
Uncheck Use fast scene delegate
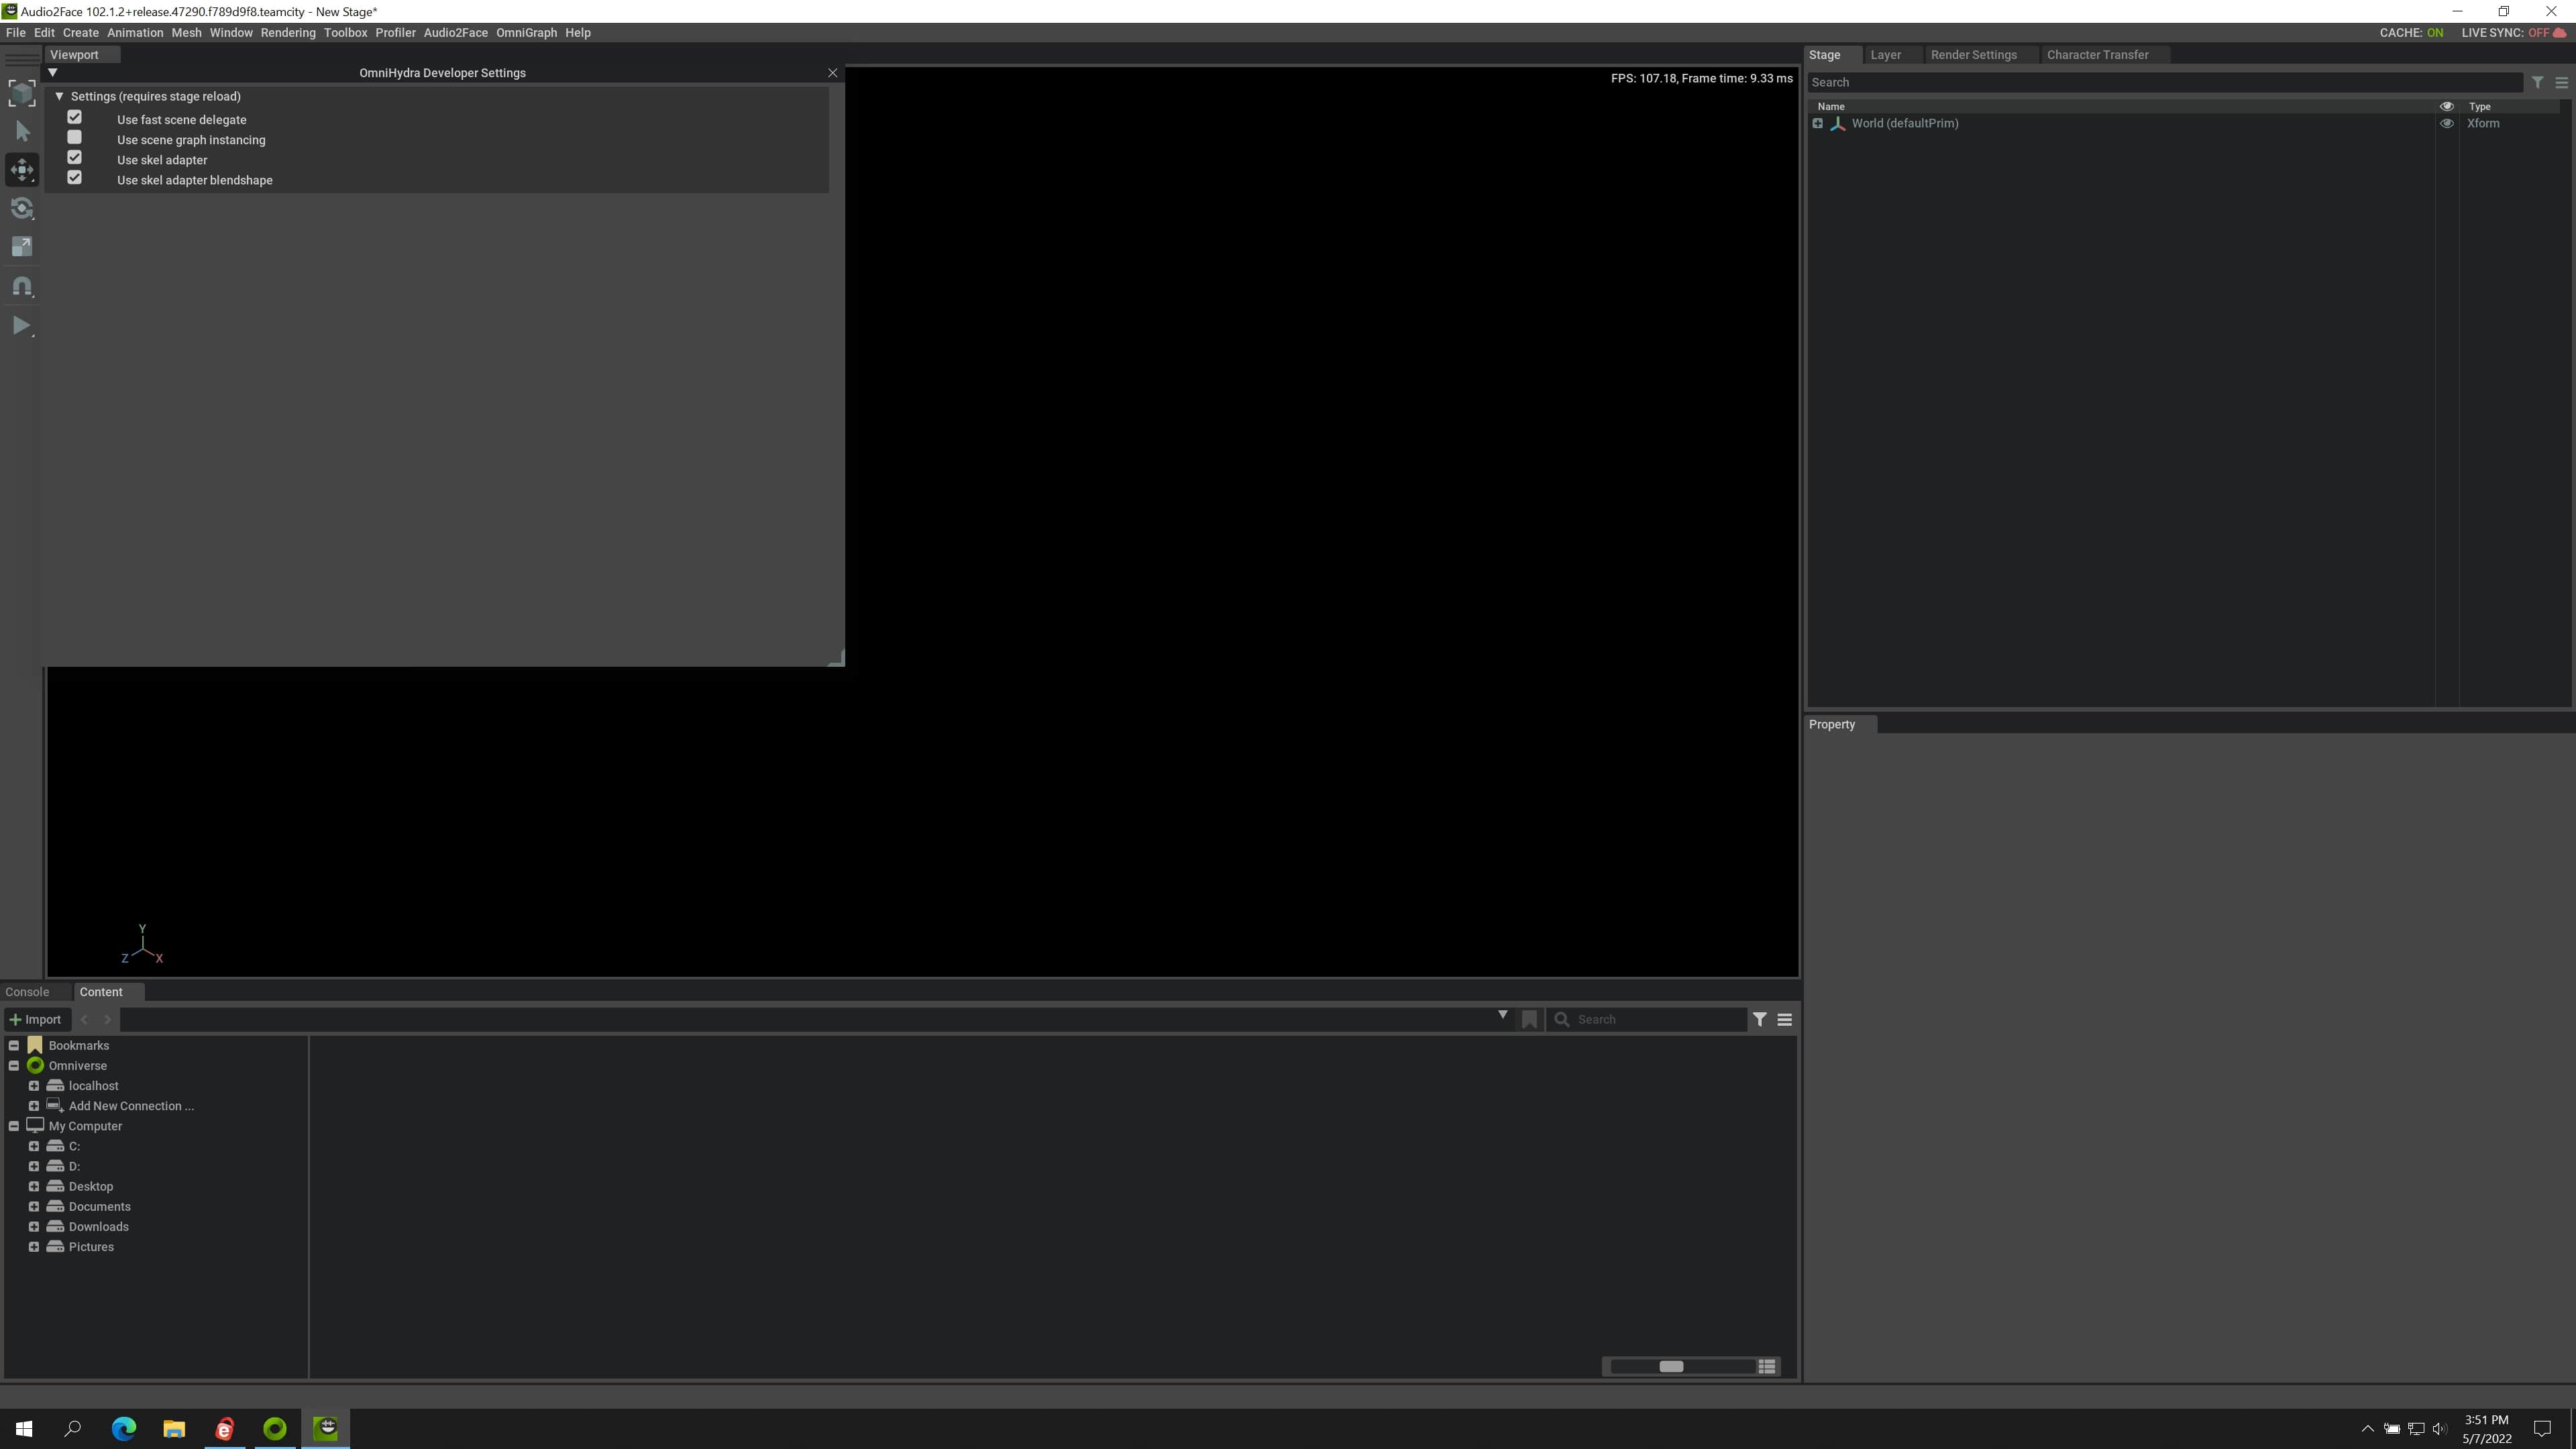(x=75, y=118)
